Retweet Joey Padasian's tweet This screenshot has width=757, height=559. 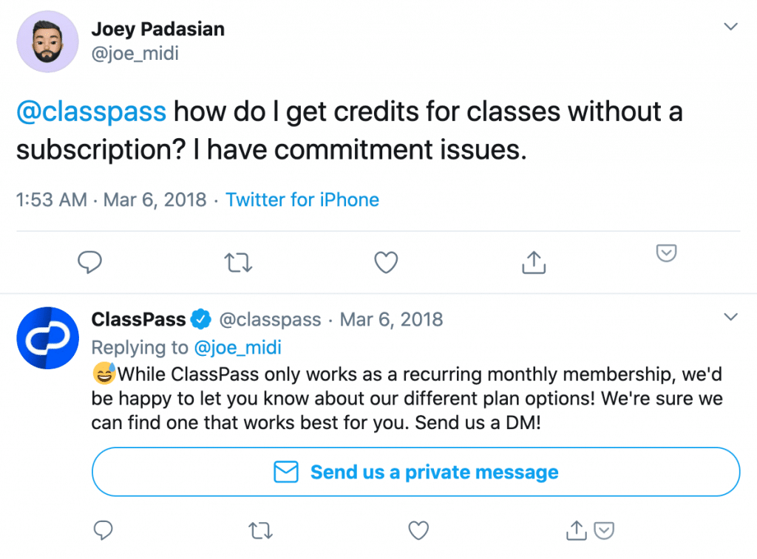(239, 262)
